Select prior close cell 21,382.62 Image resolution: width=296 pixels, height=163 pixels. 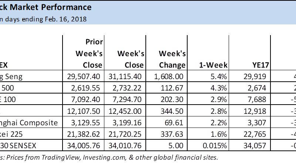pyautogui.click(x=83, y=134)
